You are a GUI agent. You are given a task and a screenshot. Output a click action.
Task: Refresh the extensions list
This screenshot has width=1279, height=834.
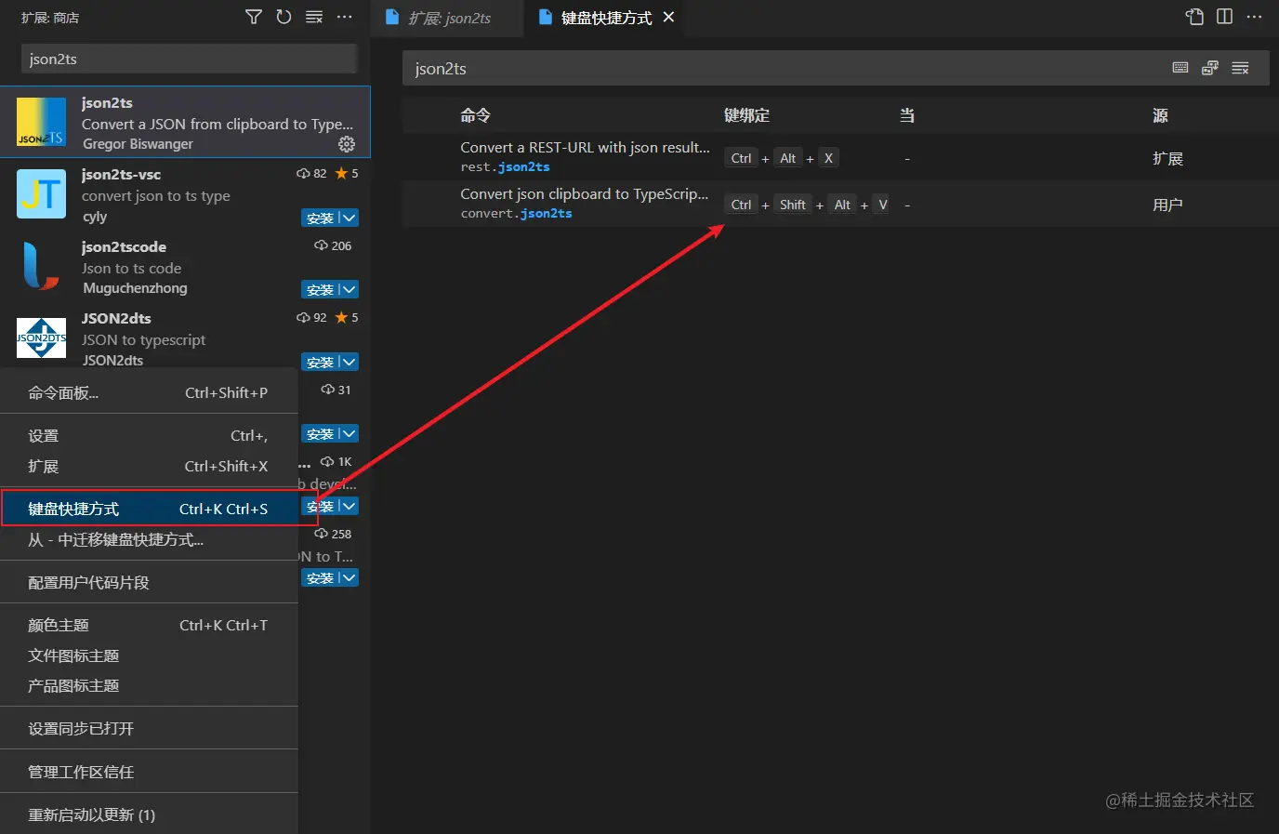click(x=283, y=17)
